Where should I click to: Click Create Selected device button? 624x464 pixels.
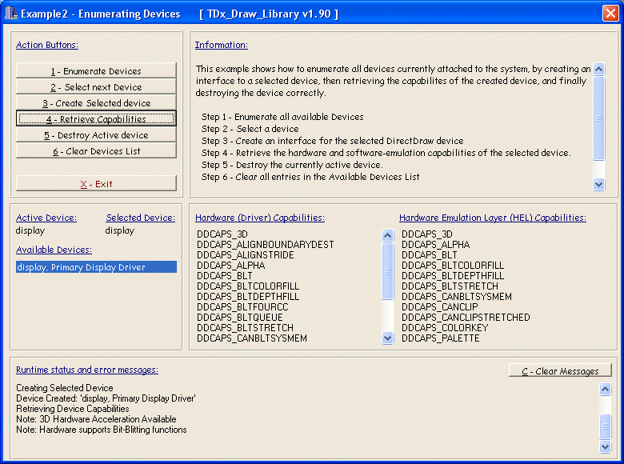point(96,103)
